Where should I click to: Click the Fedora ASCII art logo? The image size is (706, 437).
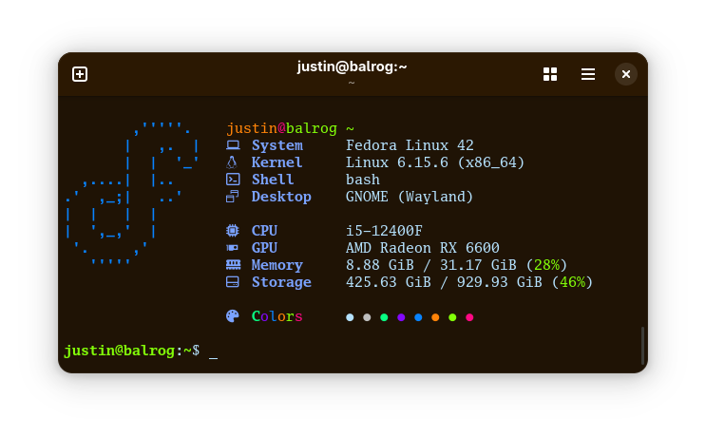coord(131,193)
